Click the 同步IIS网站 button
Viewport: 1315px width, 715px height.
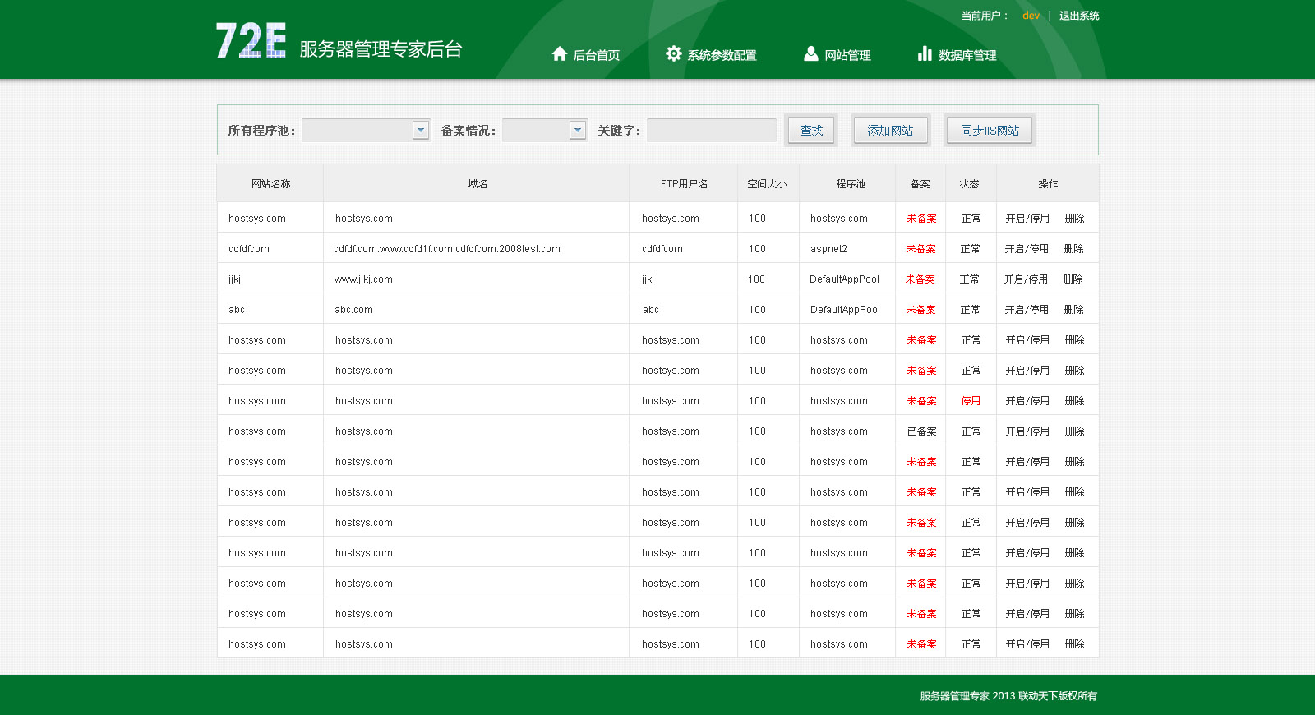pos(990,130)
